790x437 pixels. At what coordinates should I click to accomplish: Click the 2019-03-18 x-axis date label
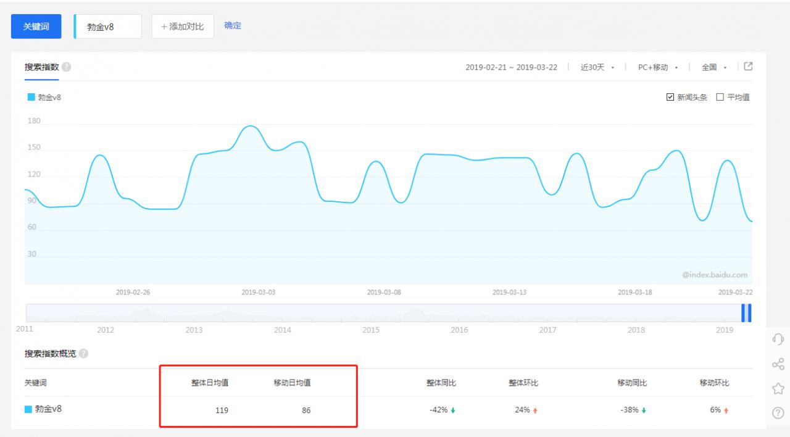[x=634, y=293]
